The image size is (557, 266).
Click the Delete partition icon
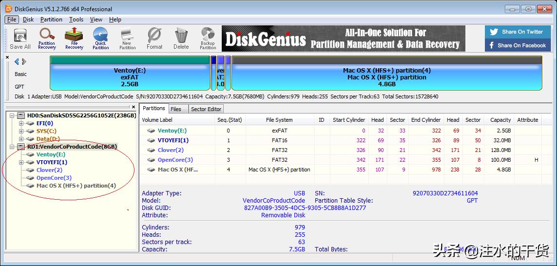(181, 38)
